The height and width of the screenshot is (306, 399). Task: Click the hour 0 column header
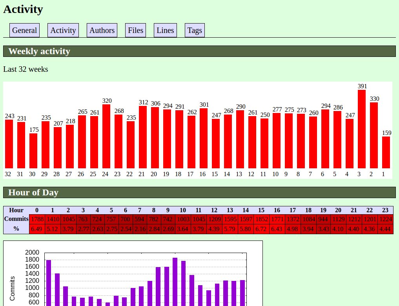[x=37, y=210]
